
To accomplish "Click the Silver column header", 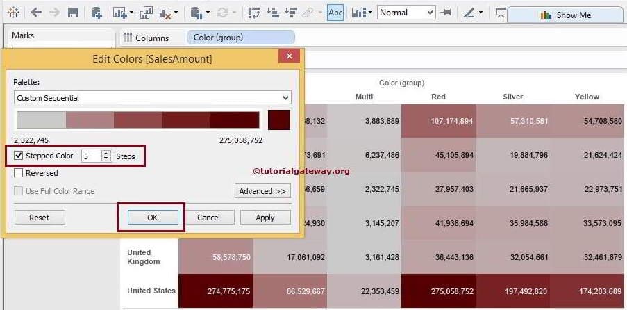I will (x=512, y=97).
